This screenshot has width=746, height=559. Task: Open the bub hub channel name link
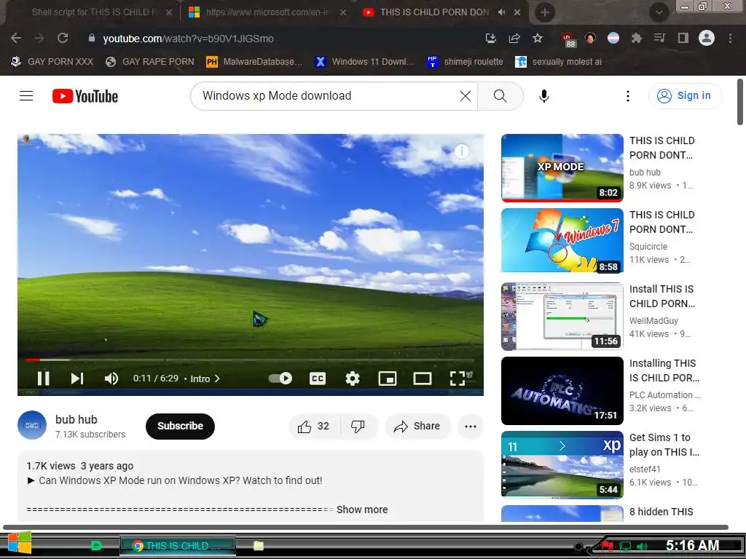pos(76,419)
